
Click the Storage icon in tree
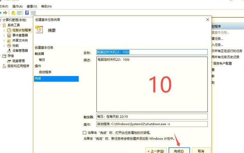click(x=4, y=56)
